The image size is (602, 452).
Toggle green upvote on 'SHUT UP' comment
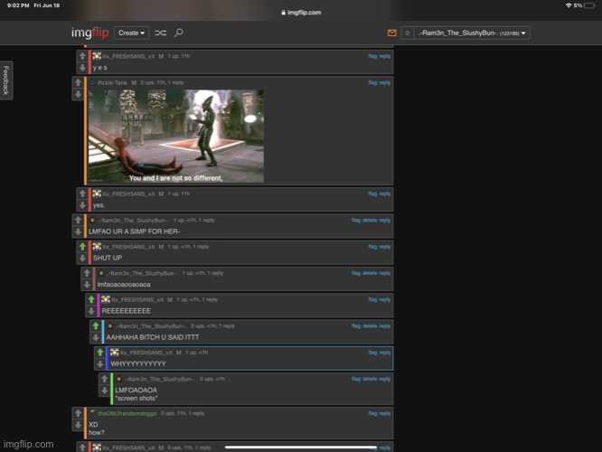click(82, 247)
